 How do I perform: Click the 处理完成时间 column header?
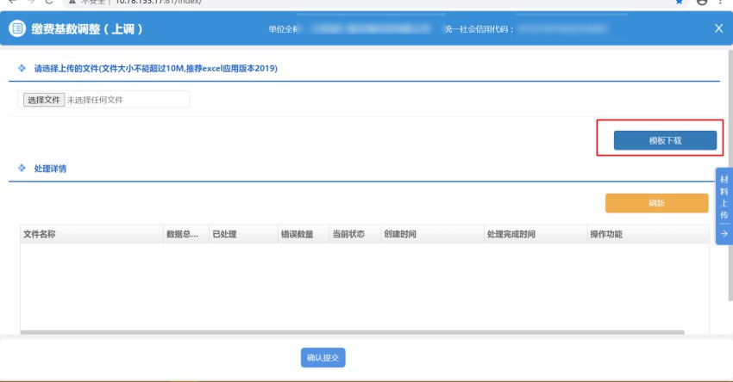coord(511,234)
